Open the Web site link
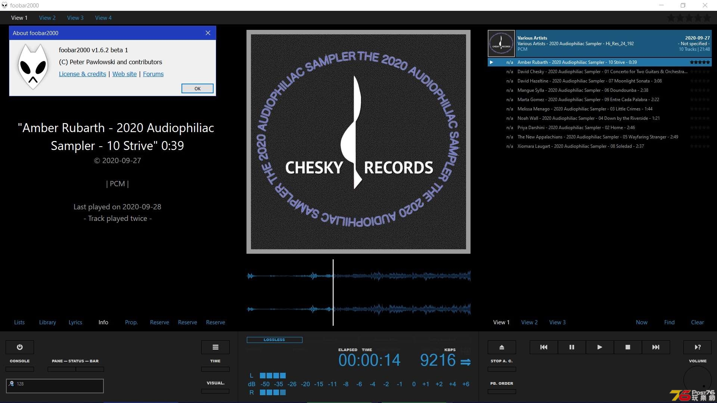Image resolution: width=717 pixels, height=403 pixels. [124, 74]
